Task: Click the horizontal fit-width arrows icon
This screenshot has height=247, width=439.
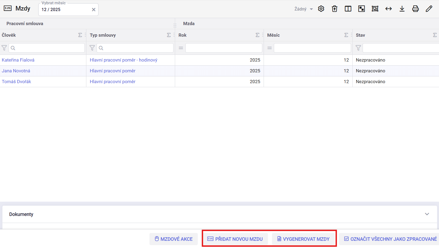Action: pyautogui.click(x=389, y=9)
